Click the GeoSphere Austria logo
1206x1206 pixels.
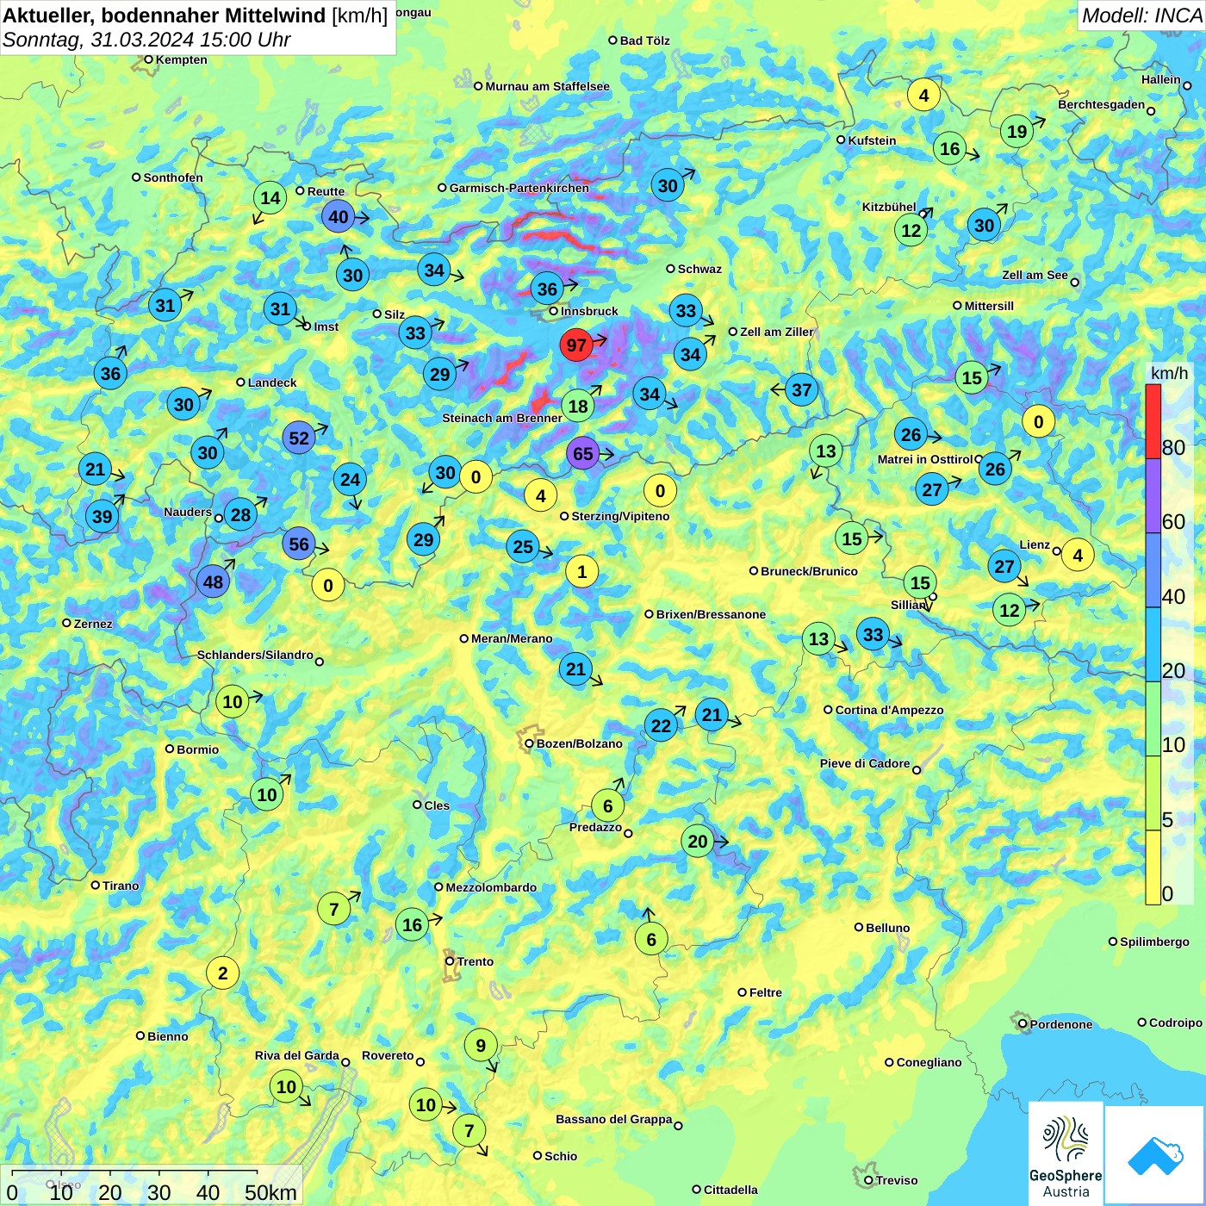click(x=1066, y=1153)
